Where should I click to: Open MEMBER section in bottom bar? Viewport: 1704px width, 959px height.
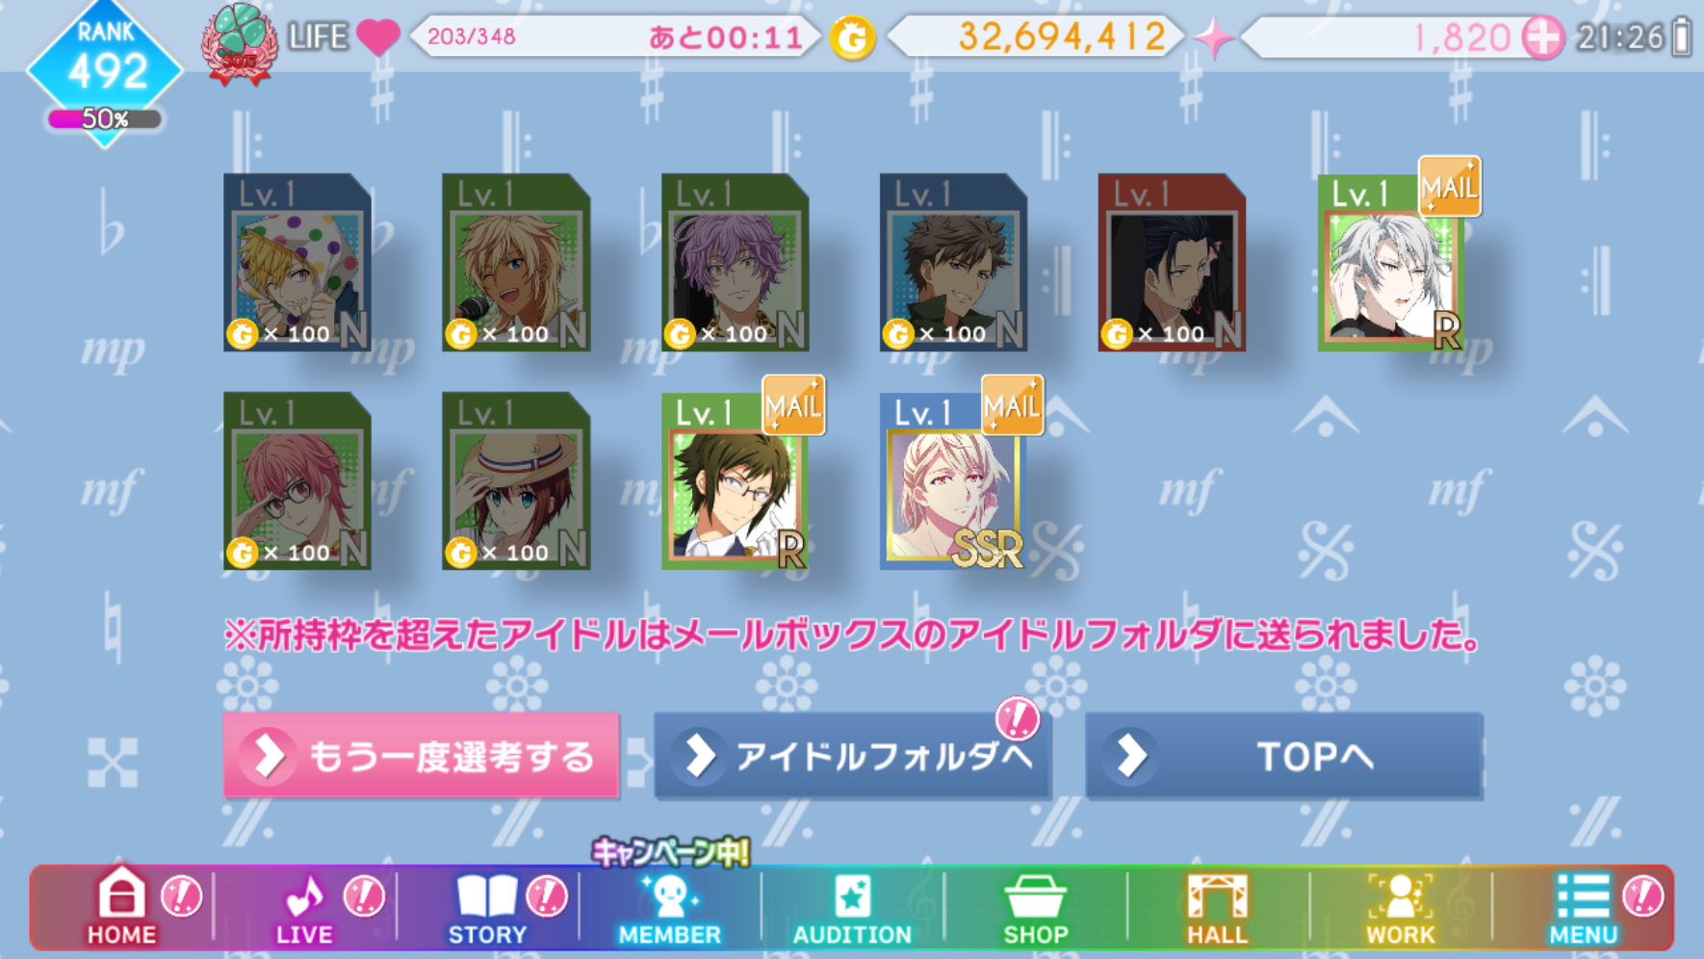click(669, 908)
